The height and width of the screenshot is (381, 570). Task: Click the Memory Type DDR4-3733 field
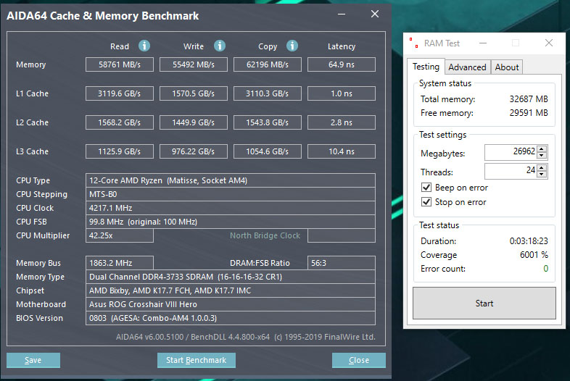[x=231, y=277]
